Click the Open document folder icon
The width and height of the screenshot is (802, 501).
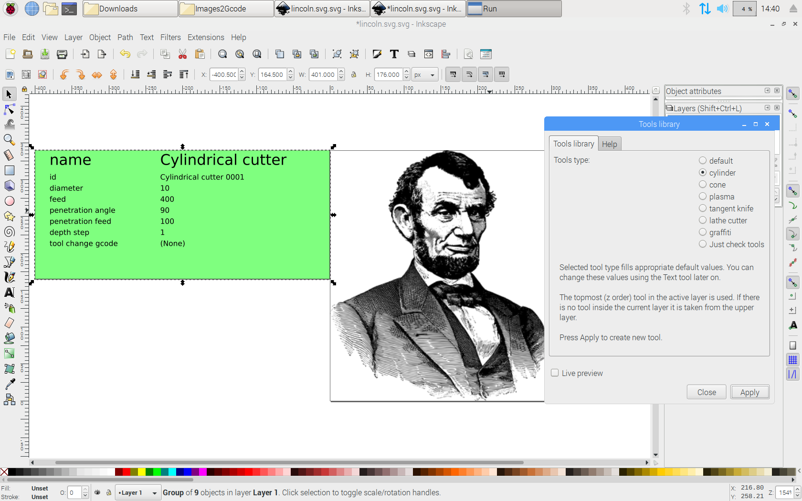coord(28,54)
